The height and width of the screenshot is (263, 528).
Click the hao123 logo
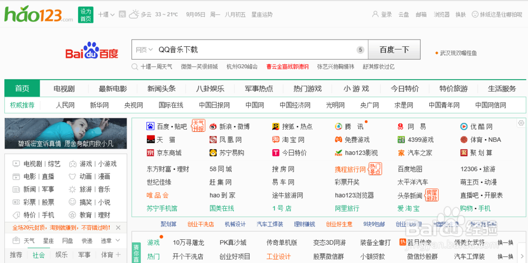(39, 14)
